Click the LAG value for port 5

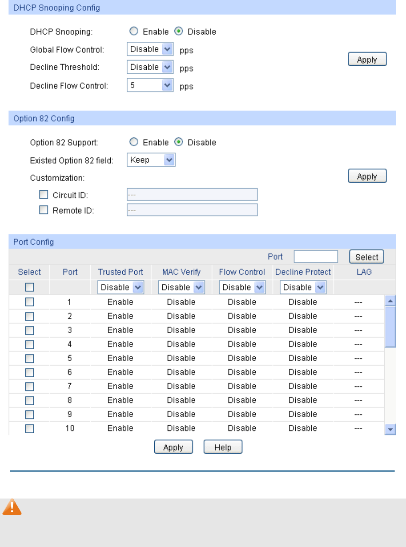[x=358, y=358]
